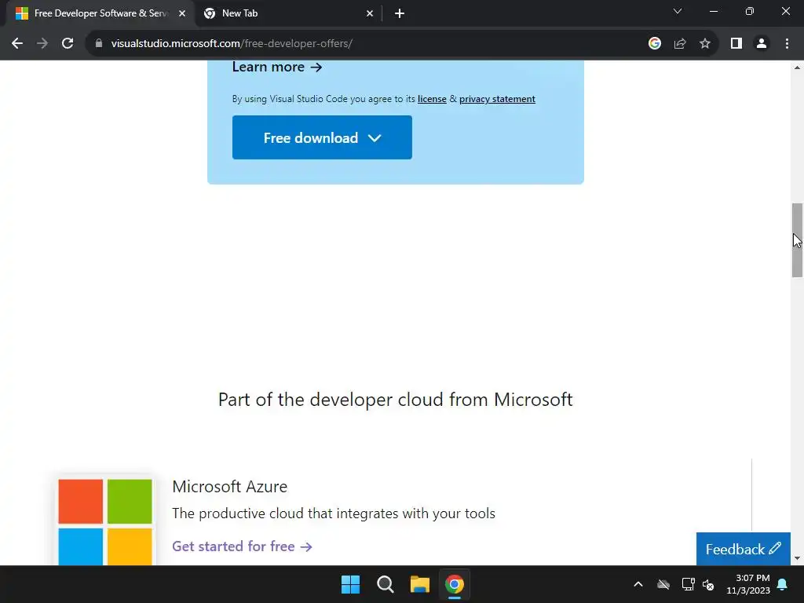Click 'Part of the developer cloud from Microsoft' heading
The height and width of the screenshot is (603, 804).
396,400
